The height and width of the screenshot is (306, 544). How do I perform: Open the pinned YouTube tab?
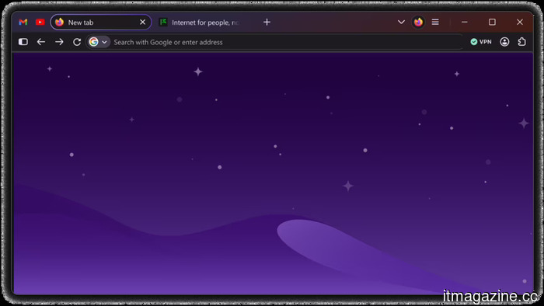(40, 23)
